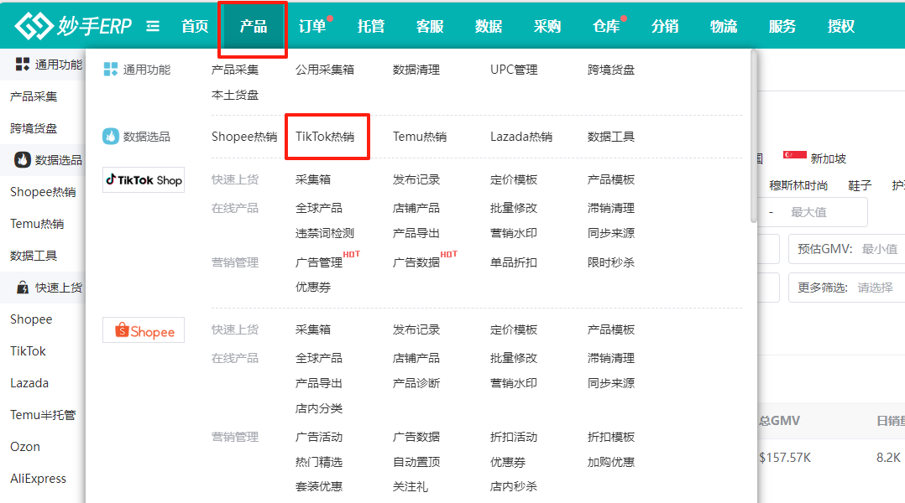Viewport: 905px width, 503px height.
Task: Select 数据工具 in the left sidebar
Action: click(x=34, y=255)
